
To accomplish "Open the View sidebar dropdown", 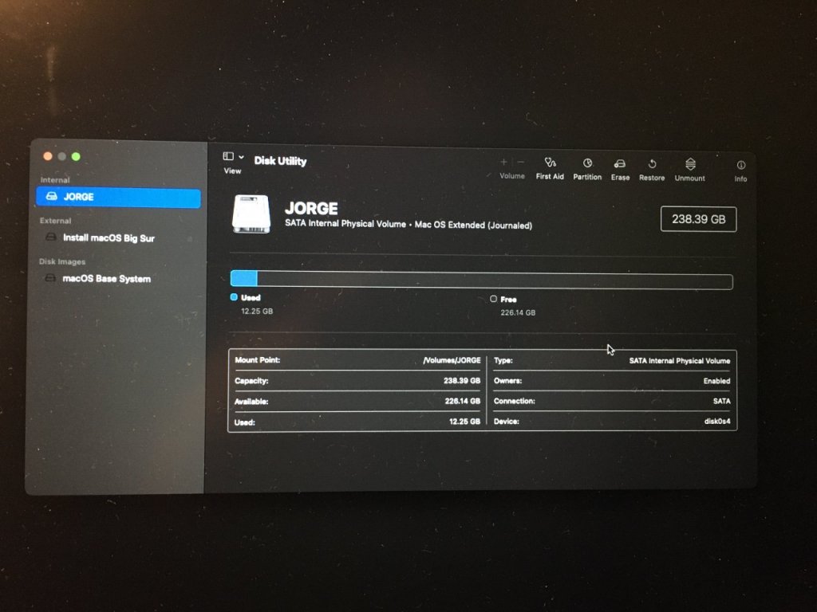I will pos(233,157).
